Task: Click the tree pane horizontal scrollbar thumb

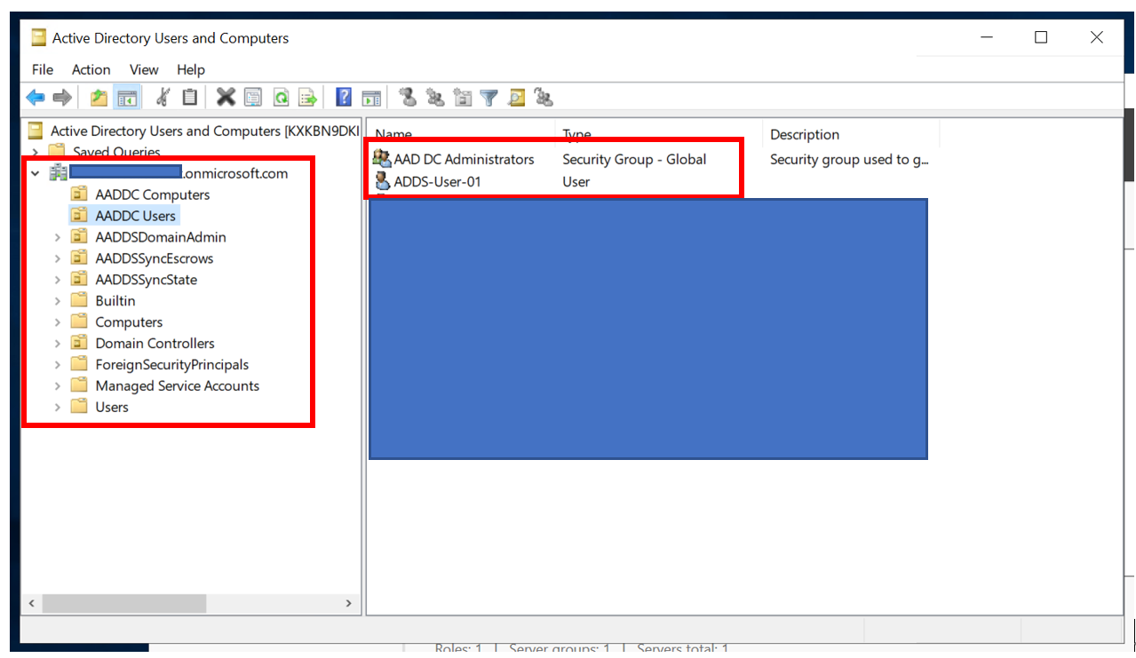Action: point(123,603)
